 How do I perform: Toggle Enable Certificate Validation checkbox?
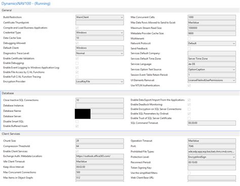(77, 59)
